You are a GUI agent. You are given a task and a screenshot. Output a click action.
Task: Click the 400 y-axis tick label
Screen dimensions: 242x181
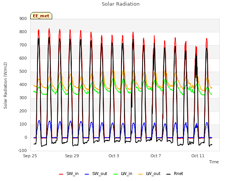pyautogui.click(x=23, y=84)
